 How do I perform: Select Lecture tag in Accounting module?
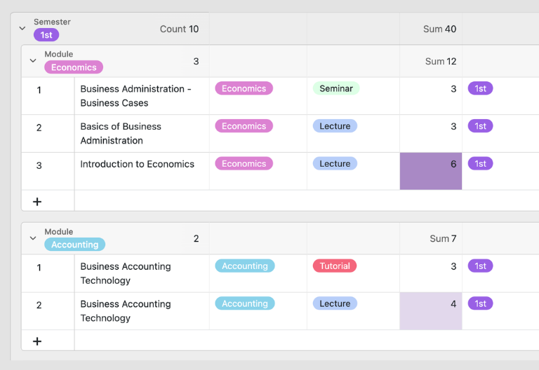point(335,303)
